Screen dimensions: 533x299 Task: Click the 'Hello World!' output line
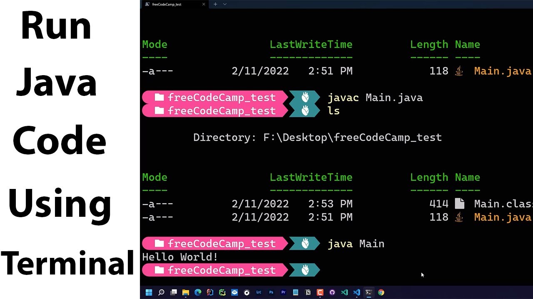click(180, 257)
